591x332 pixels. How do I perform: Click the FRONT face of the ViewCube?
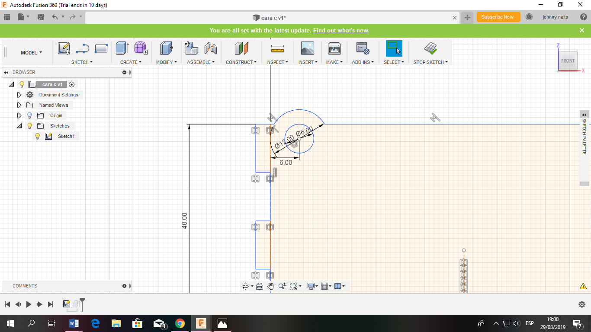click(x=568, y=61)
